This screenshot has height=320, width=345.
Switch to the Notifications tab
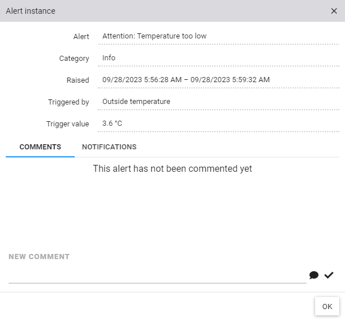pyautogui.click(x=109, y=147)
